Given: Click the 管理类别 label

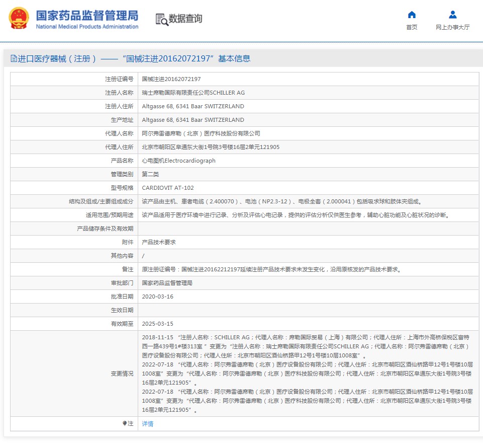Looking at the screenshot, I should pyautogui.click(x=122, y=174).
